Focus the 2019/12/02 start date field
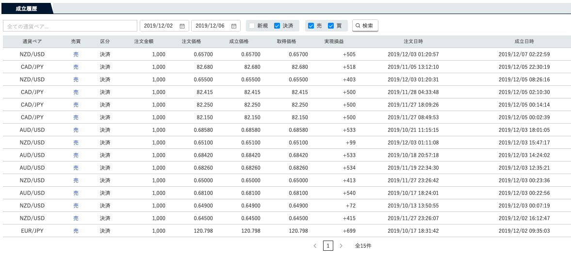 coord(164,26)
